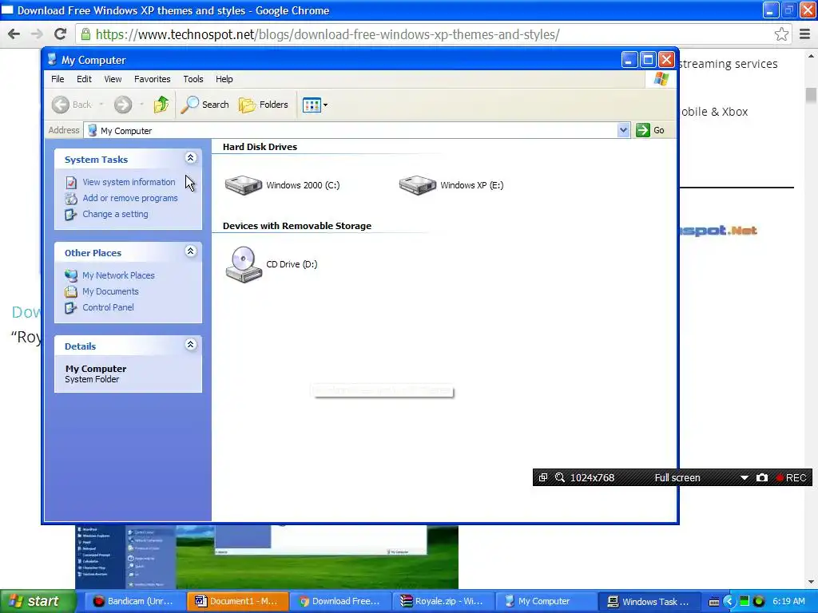Open the View menu
This screenshot has height=613, width=818.
(x=113, y=79)
